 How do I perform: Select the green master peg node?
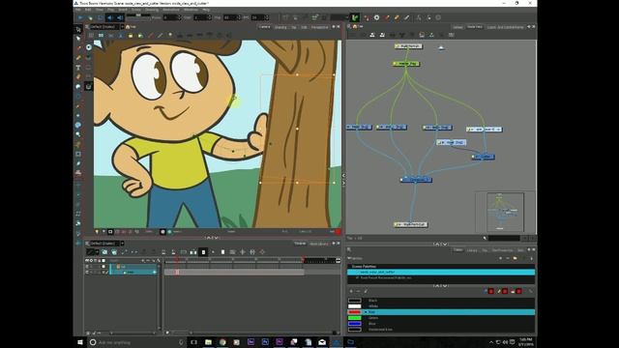pos(406,64)
